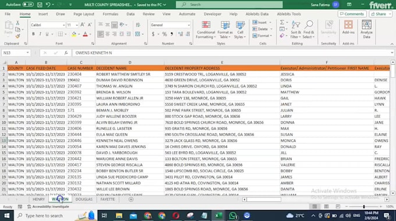
Task: Open the Delete cells dropdown
Action: [x=271, y=29]
